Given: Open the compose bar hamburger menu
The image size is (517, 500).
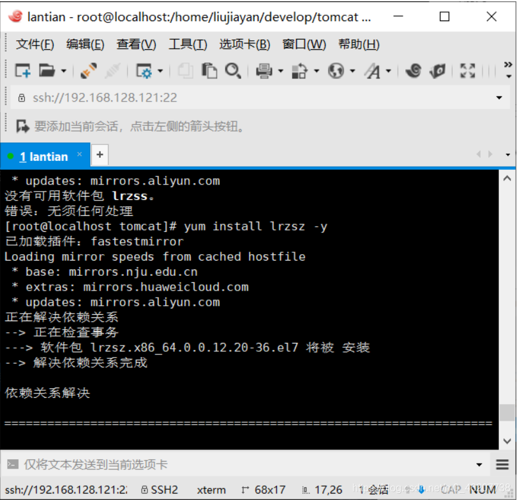Looking at the screenshot, I should coord(502,465).
